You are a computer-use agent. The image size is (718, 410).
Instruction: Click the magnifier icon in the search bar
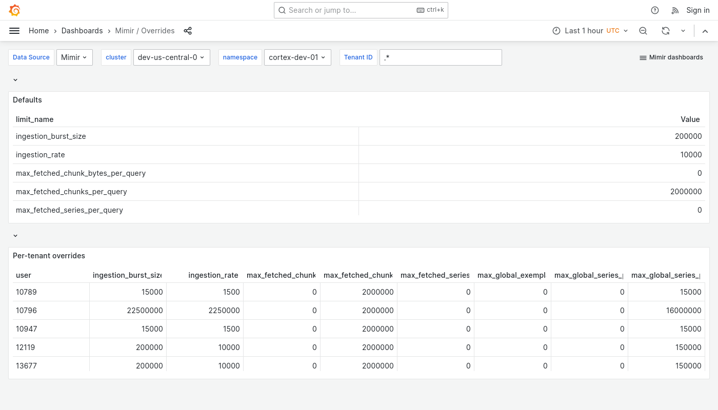[282, 10]
